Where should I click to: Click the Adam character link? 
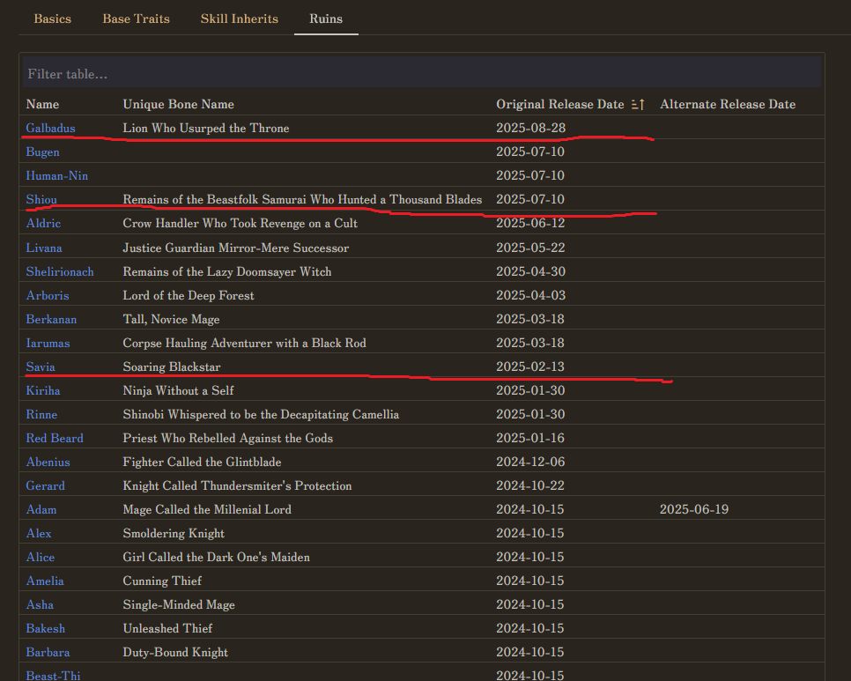pyautogui.click(x=41, y=509)
